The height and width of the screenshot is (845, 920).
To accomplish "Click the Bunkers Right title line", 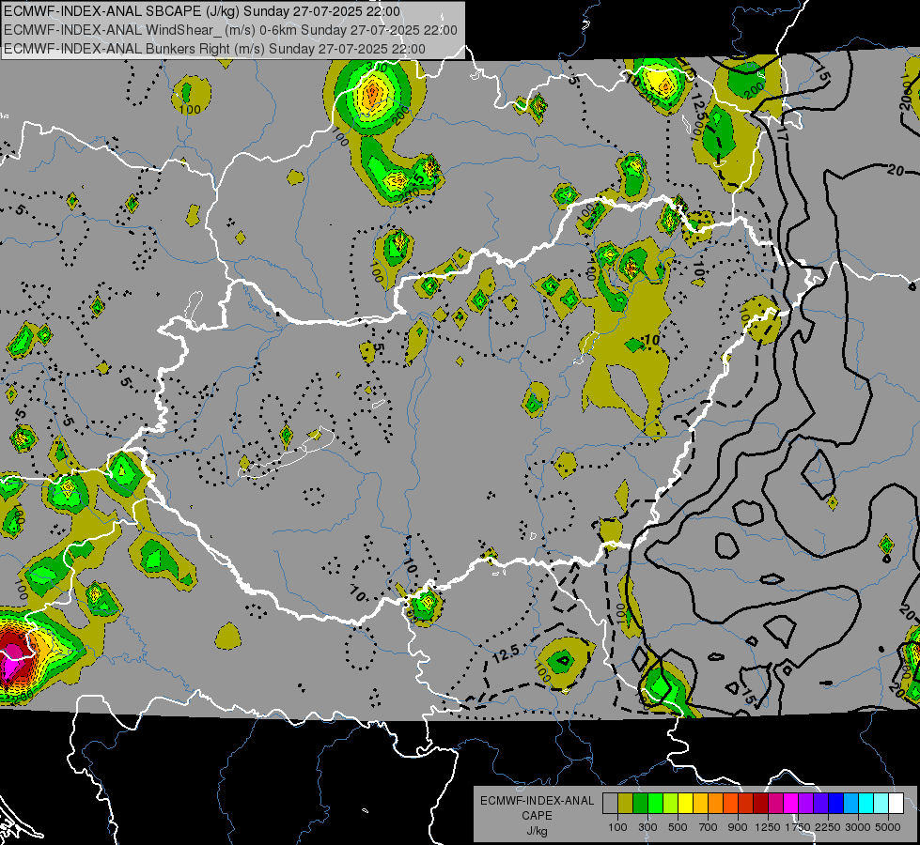I will 215,49.
